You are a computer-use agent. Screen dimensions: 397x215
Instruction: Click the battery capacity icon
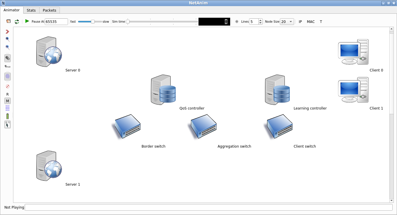click(8, 116)
